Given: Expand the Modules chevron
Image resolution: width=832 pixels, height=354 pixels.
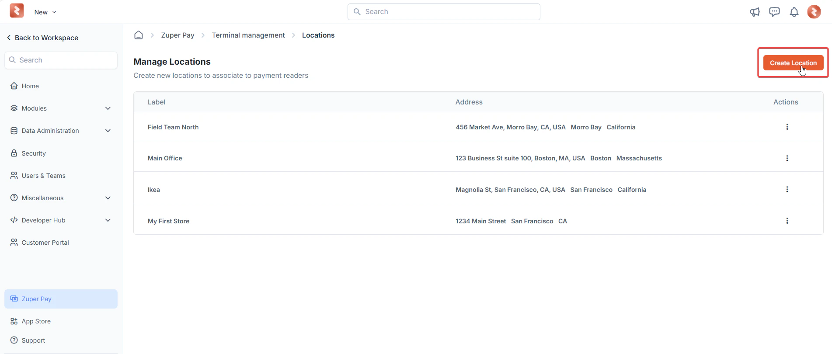Looking at the screenshot, I should [108, 108].
